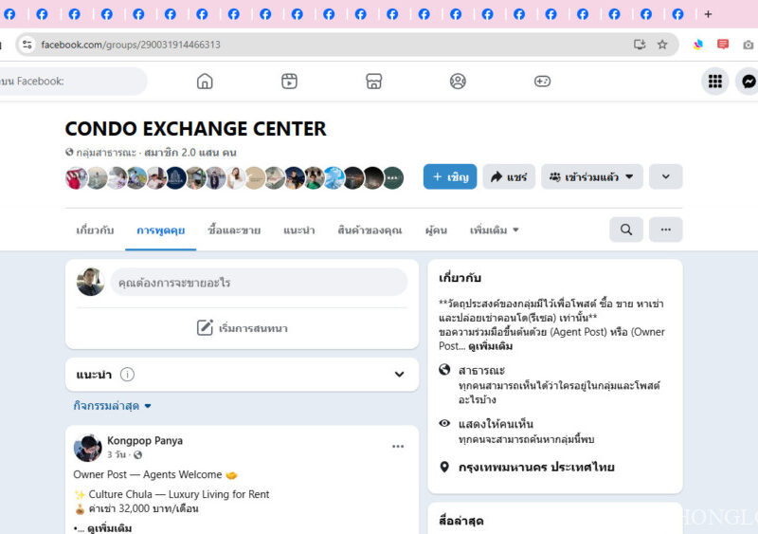Click the pencil icon for เริ่มการสนทนา
Screen dimensions: 758x534
[205, 328]
